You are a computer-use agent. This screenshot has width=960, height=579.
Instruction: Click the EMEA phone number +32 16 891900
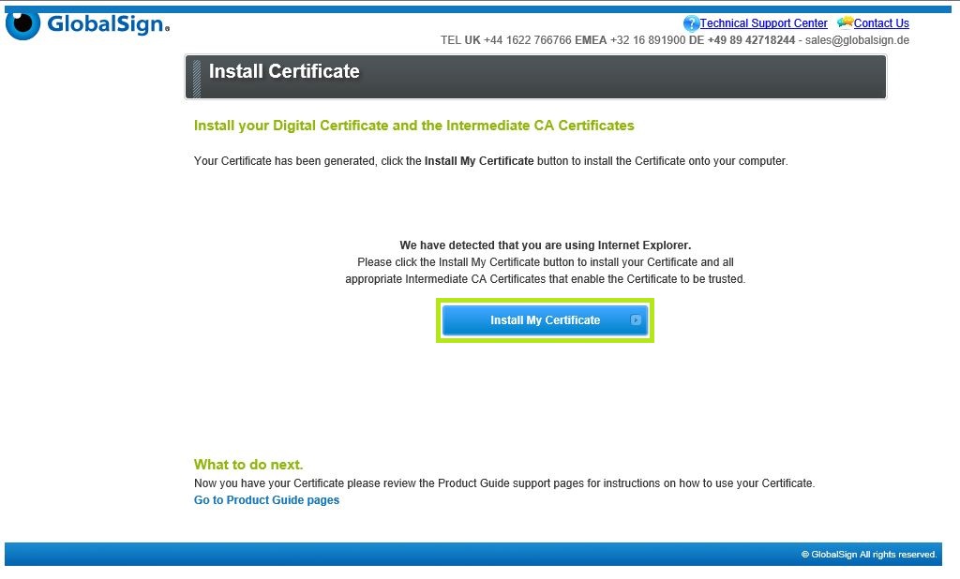pos(648,40)
